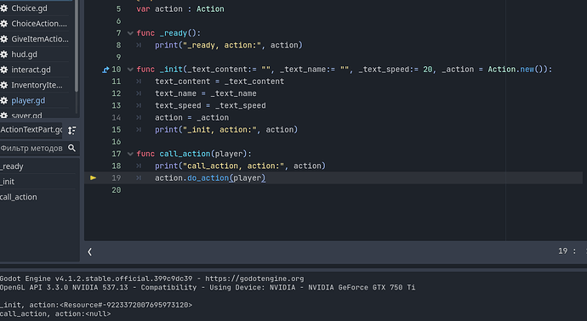
Task: Click on do_action method call
Action: [208, 177]
